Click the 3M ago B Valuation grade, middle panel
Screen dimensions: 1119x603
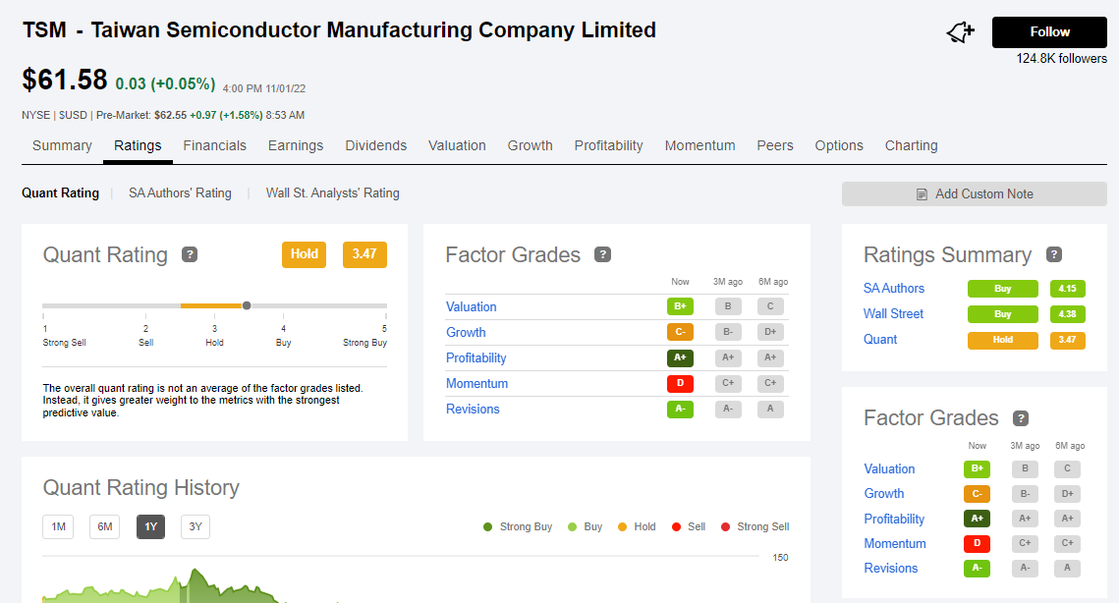pyautogui.click(x=728, y=306)
